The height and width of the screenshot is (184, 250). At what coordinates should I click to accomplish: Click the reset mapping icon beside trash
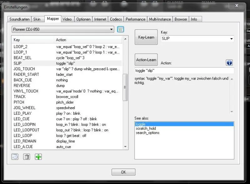(x=15, y=157)
